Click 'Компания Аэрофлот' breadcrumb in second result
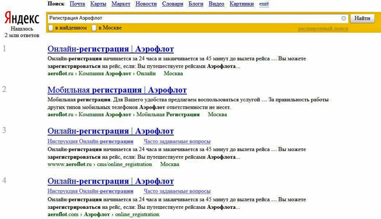Screen dimensions: 381x219 coord(105,115)
